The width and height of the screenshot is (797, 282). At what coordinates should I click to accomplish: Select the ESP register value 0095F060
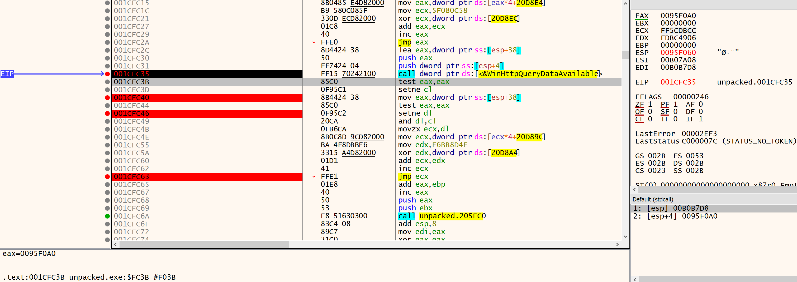[x=678, y=53]
